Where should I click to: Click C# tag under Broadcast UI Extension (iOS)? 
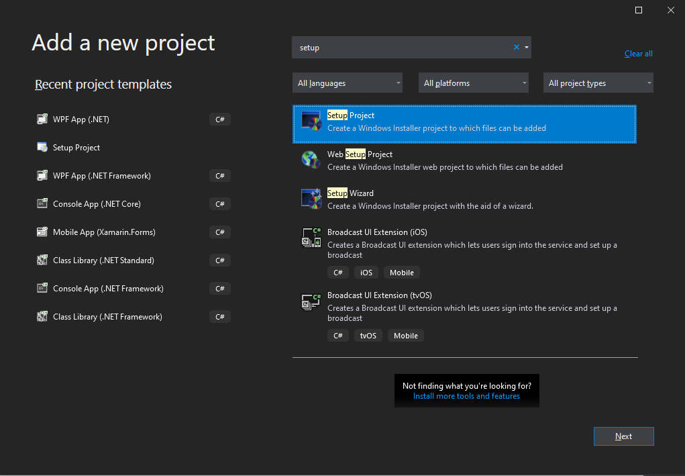(337, 273)
